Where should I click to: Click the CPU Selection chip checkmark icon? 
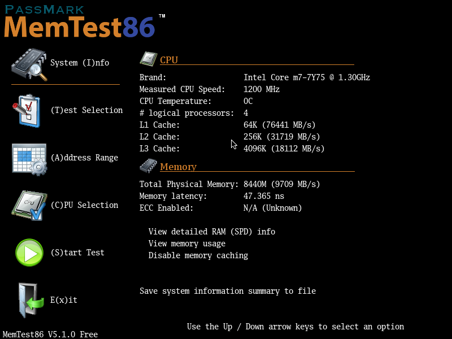pyautogui.click(x=29, y=206)
